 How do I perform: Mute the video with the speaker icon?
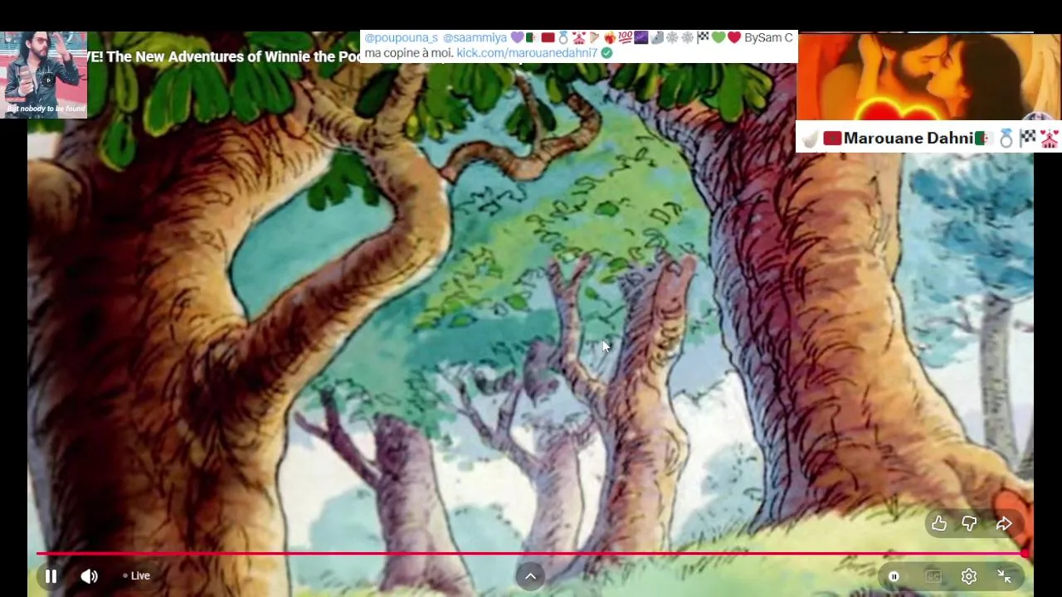pyautogui.click(x=90, y=576)
